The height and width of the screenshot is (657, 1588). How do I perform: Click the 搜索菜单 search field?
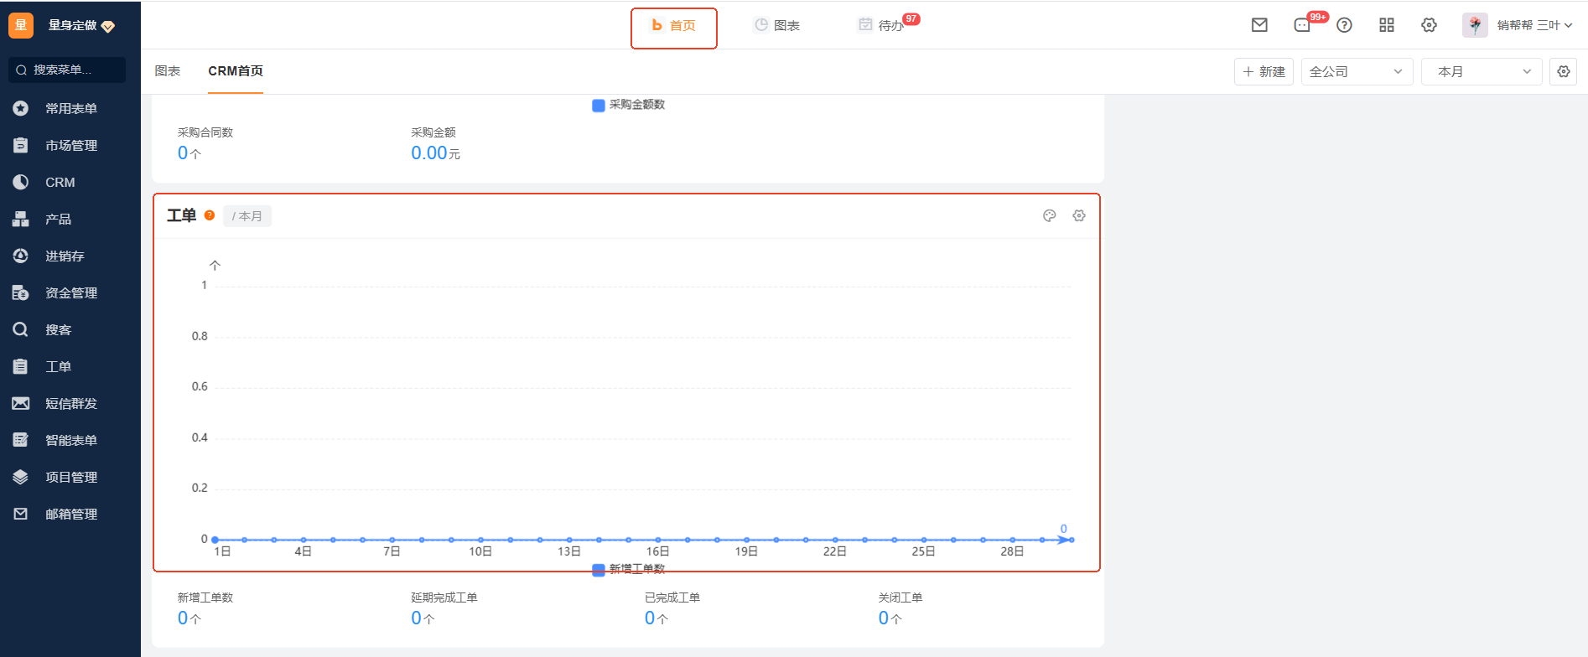[67, 70]
